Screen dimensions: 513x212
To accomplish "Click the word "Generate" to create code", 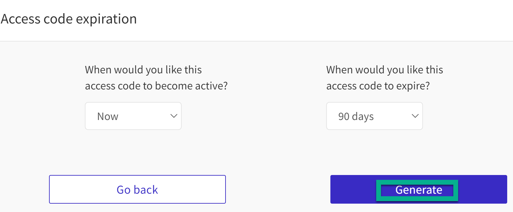I will tap(419, 190).
